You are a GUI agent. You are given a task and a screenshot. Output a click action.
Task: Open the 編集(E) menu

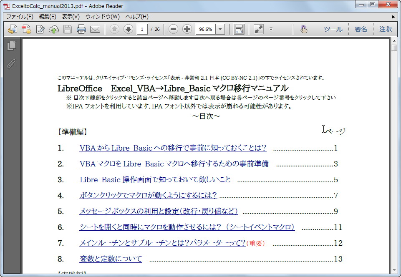point(48,17)
